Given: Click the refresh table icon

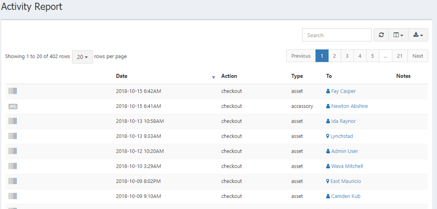Looking at the screenshot, I should click(x=381, y=35).
